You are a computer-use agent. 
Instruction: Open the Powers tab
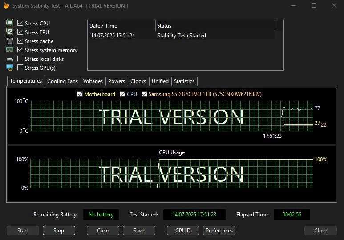pos(117,81)
